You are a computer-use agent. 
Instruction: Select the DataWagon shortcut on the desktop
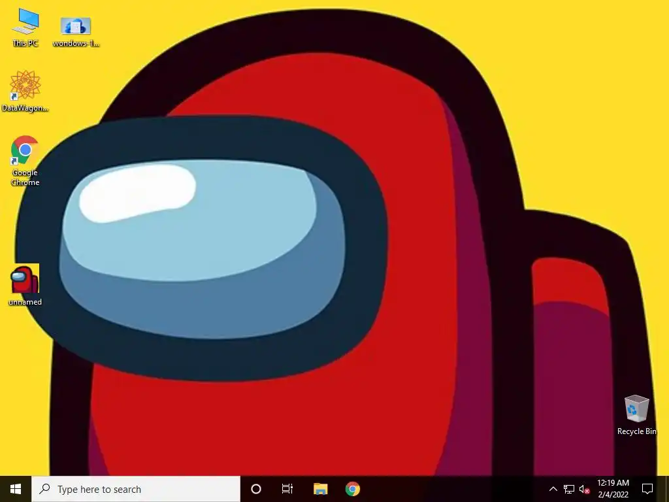point(25,92)
